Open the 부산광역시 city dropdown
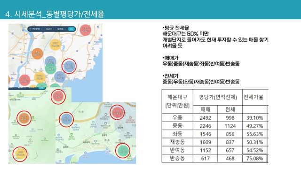Screen dimensions: 301x169 (37, 29)
